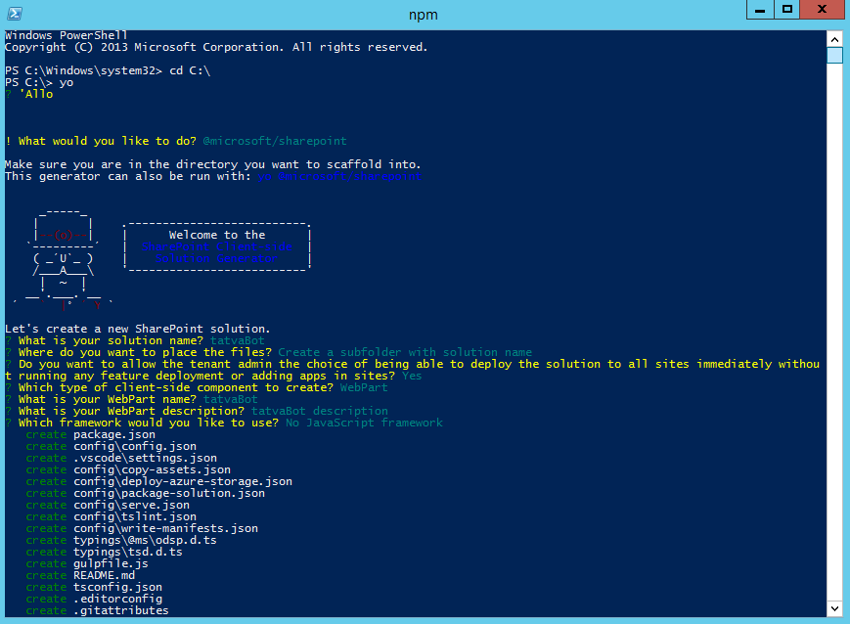Click the 'What would you like to do?' prompt
Image resolution: width=850 pixels, height=624 pixels.
[108, 141]
